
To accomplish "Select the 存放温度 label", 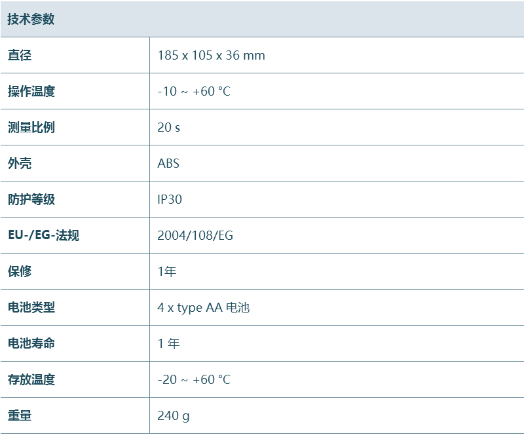I will 31,379.
